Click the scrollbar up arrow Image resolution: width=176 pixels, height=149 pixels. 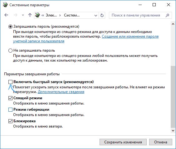tap(173, 24)
